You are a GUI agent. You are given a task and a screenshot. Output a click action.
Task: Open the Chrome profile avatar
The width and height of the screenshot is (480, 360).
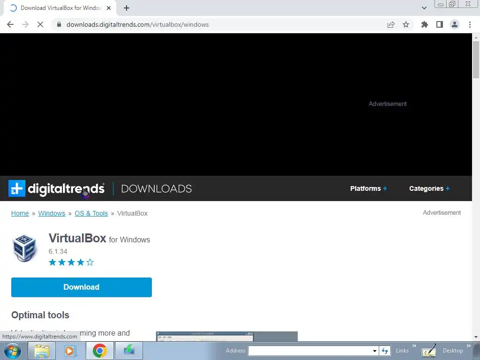coord(455,24)
